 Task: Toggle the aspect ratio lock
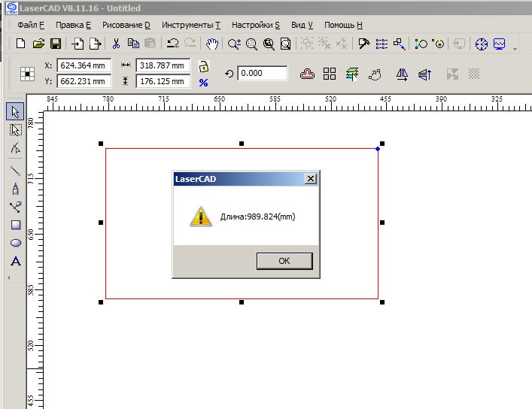coord(203,66)
